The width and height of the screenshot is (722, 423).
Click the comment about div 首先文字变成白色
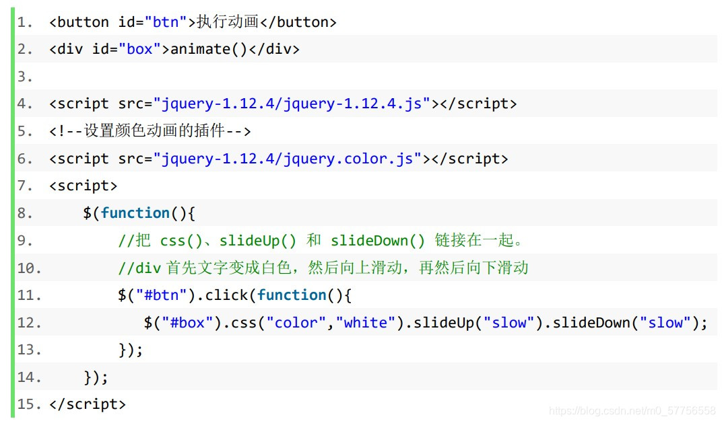point(323,268)
